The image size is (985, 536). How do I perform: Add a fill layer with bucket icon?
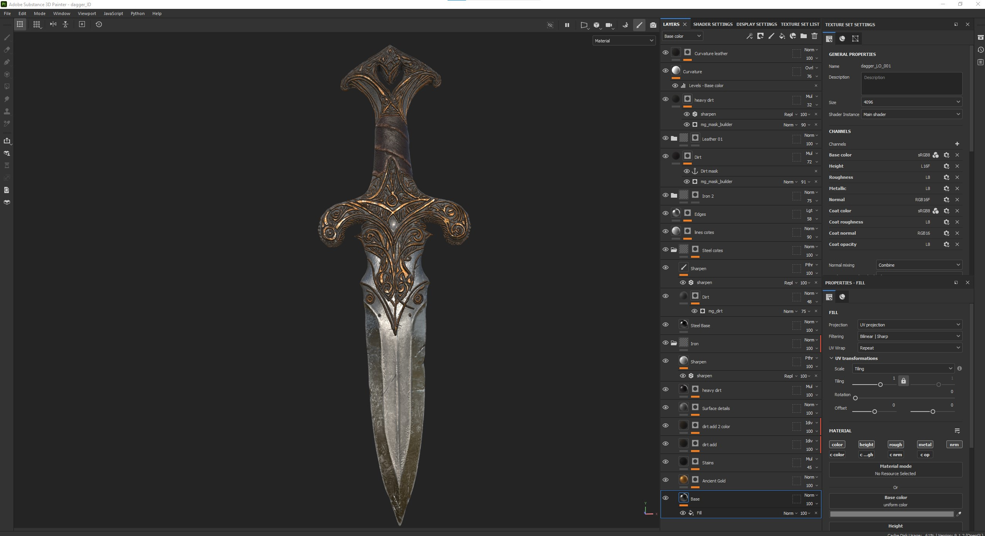pos(782,36)
